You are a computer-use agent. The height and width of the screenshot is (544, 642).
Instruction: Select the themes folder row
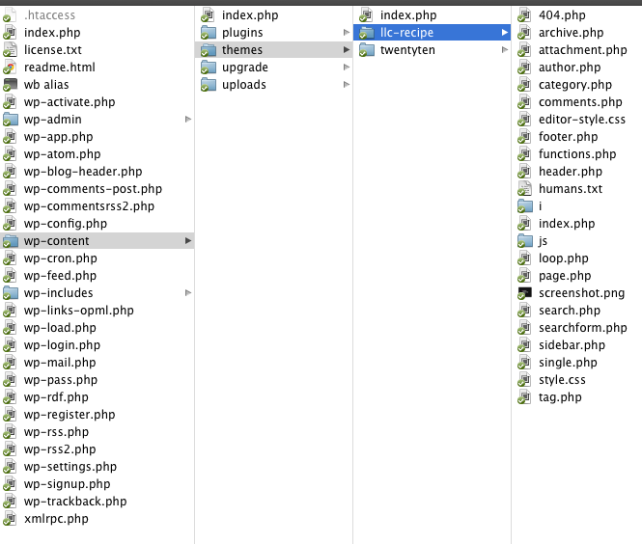tap(241, 50)
